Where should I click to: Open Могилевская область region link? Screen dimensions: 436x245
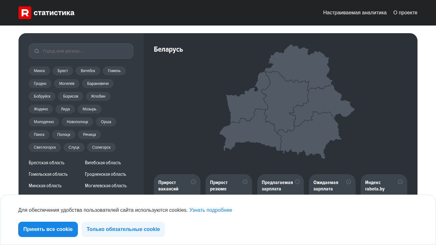pyautogui.click(x=106, y=186)
